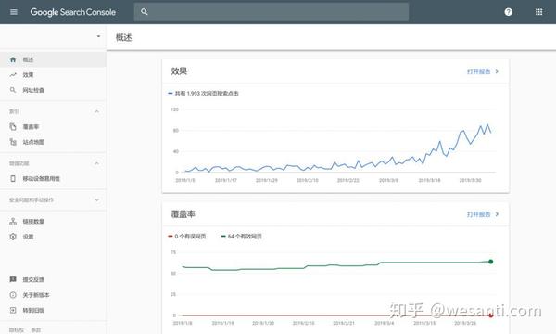Click the 0 个有误网页 legend entry
The width and height of the screenshot is (556, 334).
click(187, 237)
